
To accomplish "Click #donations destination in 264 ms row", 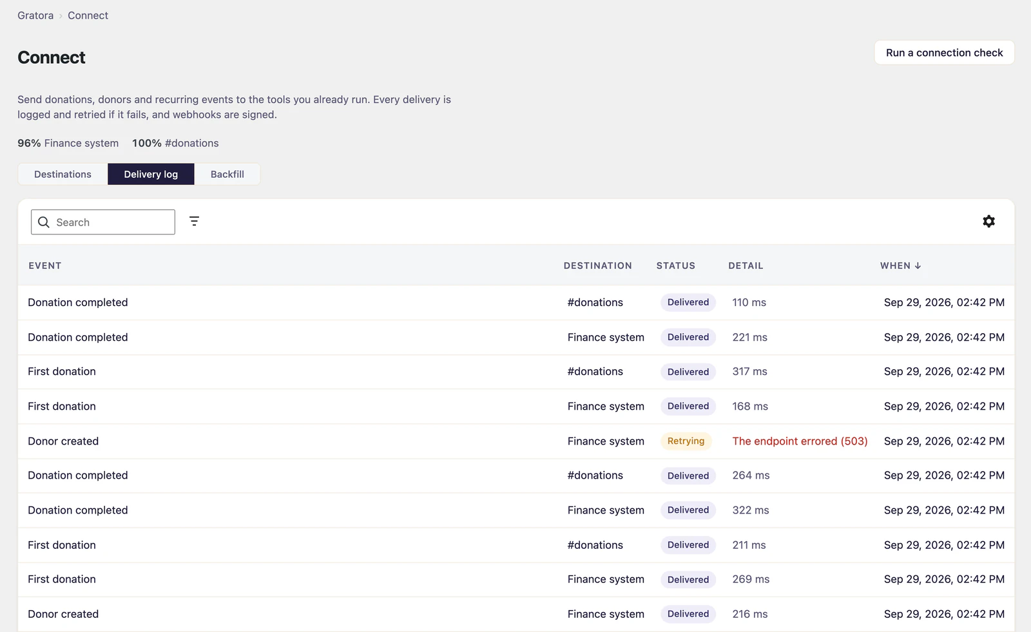I will (595, 475).
